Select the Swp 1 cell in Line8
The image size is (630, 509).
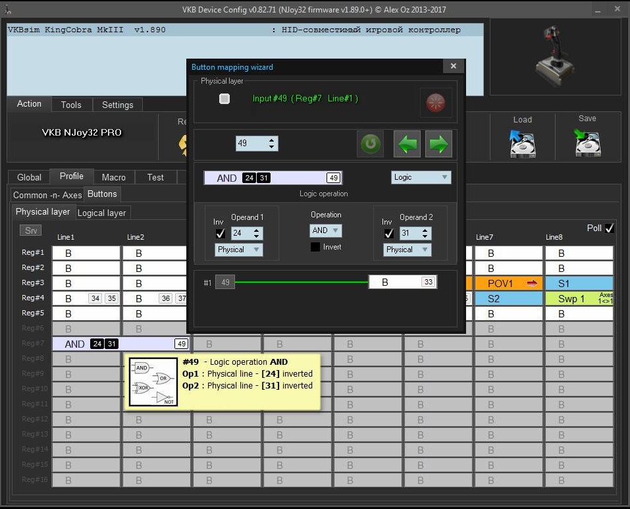click(579, 298)
